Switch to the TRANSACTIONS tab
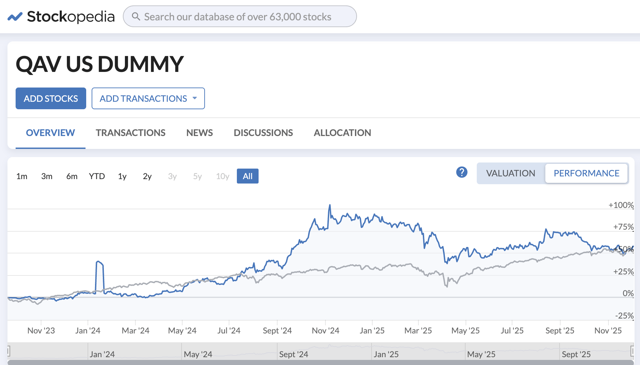Screen dimensions: 640x365 coord(130,133)
